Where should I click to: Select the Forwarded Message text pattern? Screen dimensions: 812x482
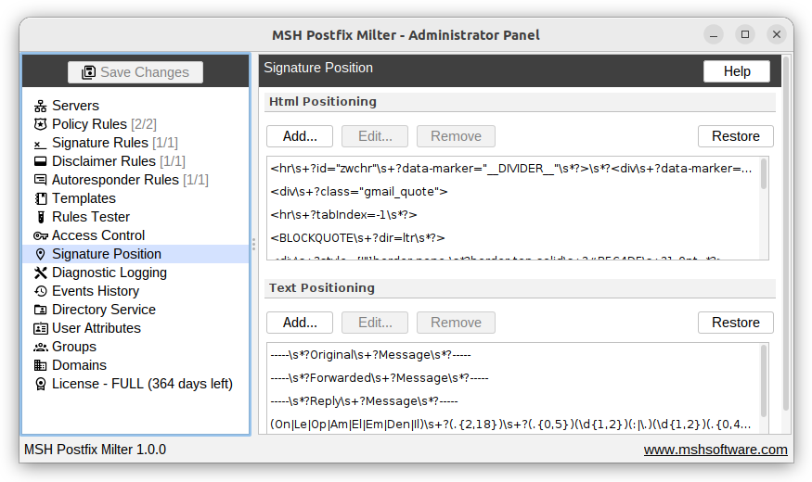pos(513,378)
